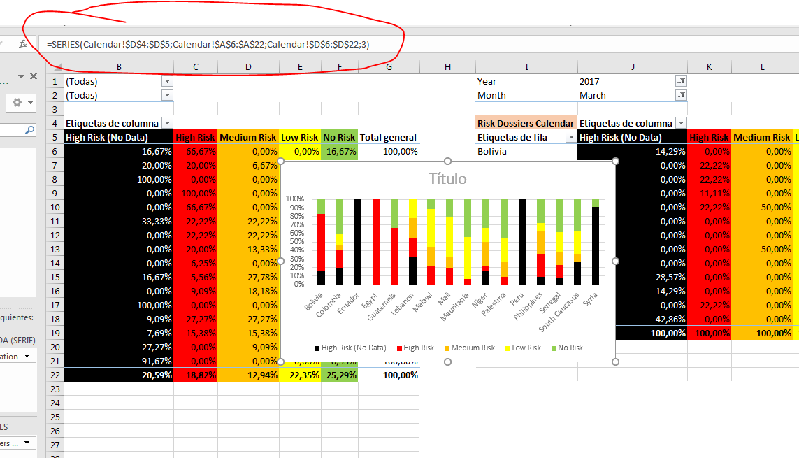Click cell J18 showing 42,86%

633,319
